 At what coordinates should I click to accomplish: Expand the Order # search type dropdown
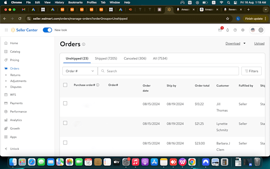click(x=80, y=71)
